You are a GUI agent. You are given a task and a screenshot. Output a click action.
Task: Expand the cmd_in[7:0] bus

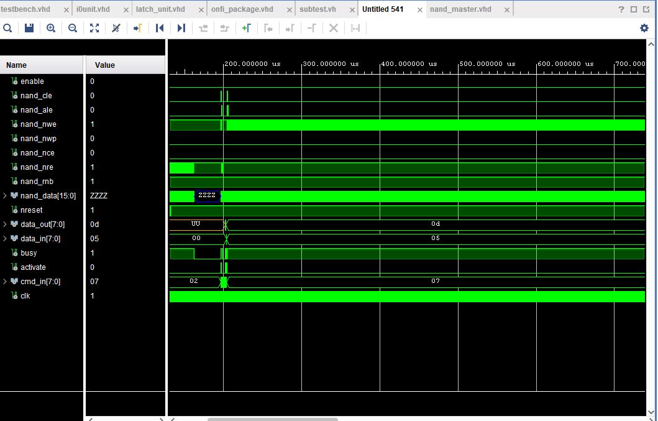pyautogui.click(x=5, y=282)
